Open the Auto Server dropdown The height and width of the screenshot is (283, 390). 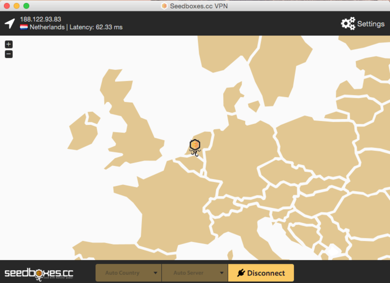[x=195, y=273]
